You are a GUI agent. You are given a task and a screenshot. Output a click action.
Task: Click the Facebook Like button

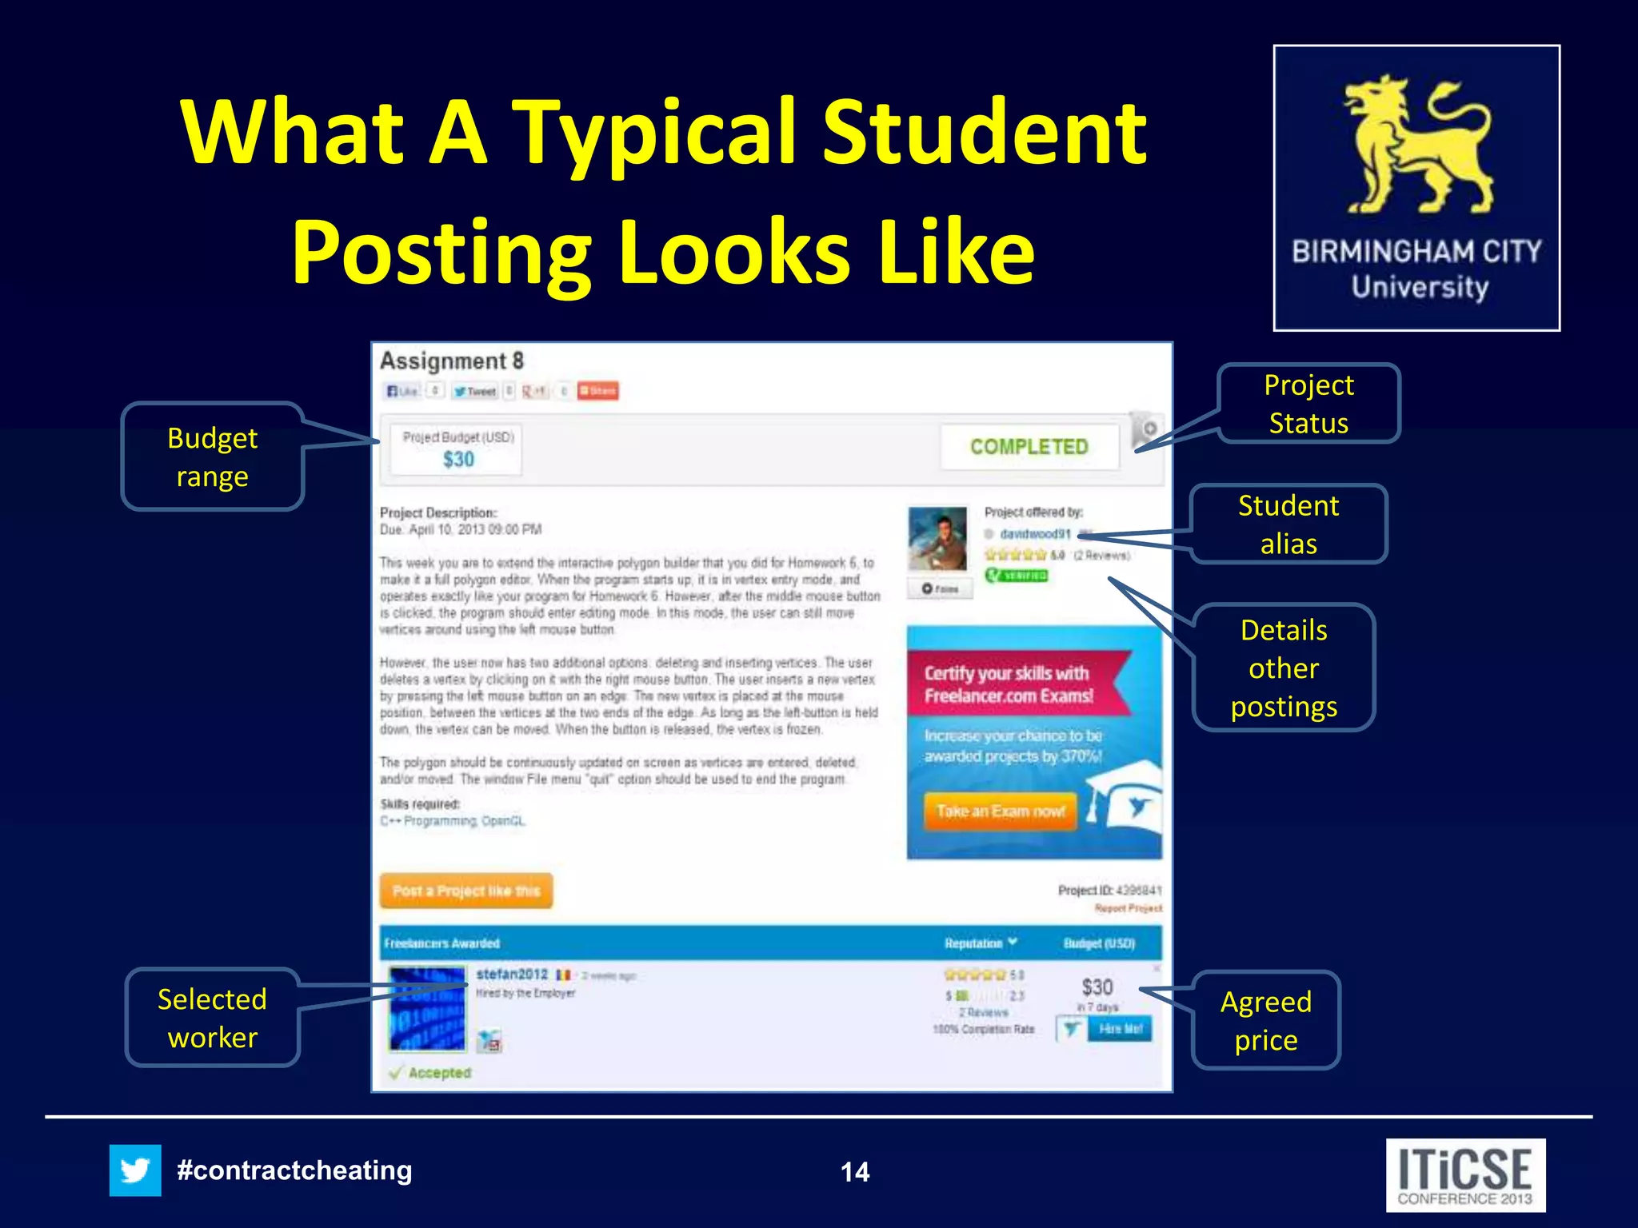(x=403, y=391)
